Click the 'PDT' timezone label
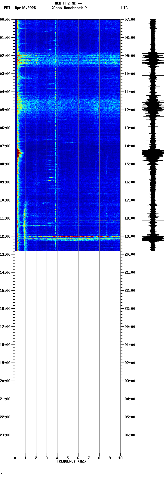Viewport: 166px width, 477px height. pyautogui.click(x=7, y=8)
